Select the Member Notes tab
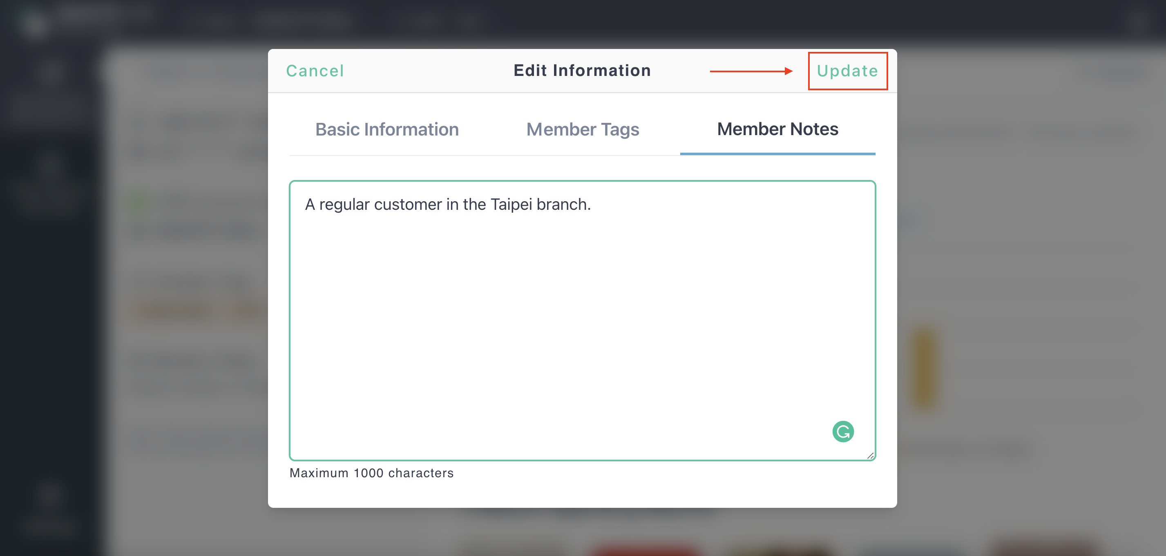The width and height of the screenshot is (1166, 556). pos(777,129)
